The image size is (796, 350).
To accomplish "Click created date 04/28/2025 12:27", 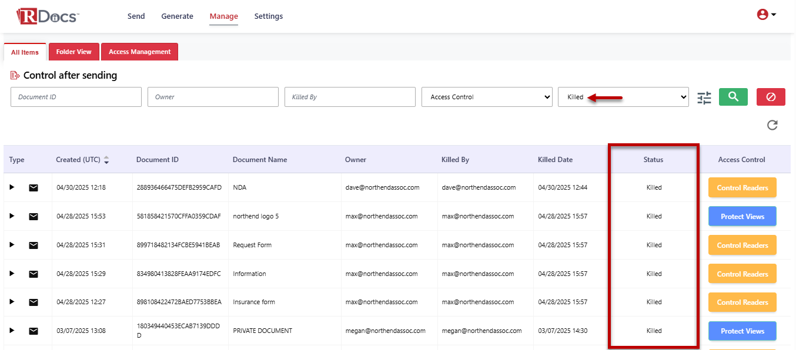I will pyautogui.click(x=81, y=302).
